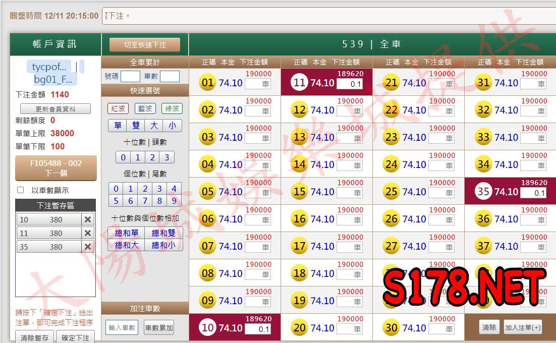The width and height of the screenshot is (556, 343).
Task: Remove entry 35 from the pending bet list
Action: [x=88, y=247]
